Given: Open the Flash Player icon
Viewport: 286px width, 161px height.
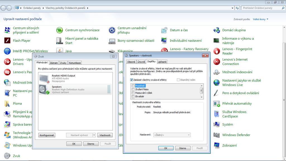Looking at the screenshot, I should pyautogui.click(x=7, y=41).
